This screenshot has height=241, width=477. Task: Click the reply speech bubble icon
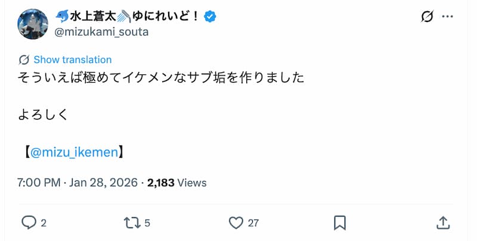pos(29,223)
